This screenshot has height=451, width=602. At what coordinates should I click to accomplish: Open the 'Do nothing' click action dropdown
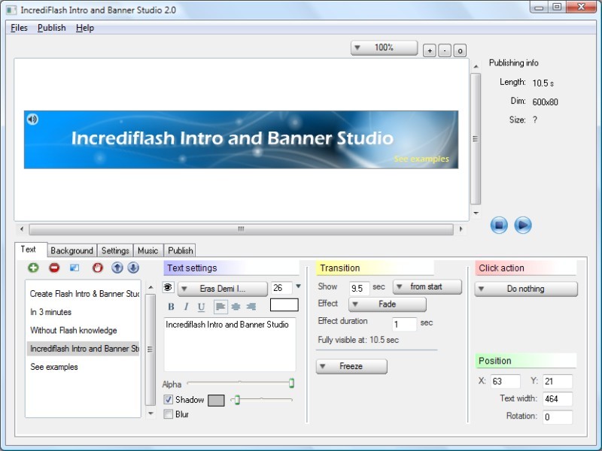coord(526,289)
